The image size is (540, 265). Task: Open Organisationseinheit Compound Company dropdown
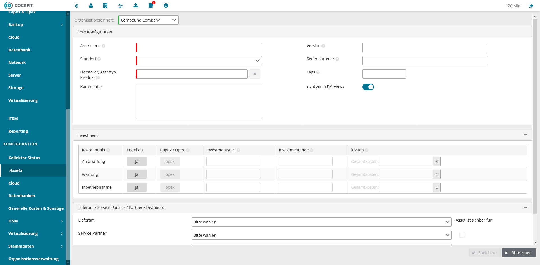click(148, 20)
